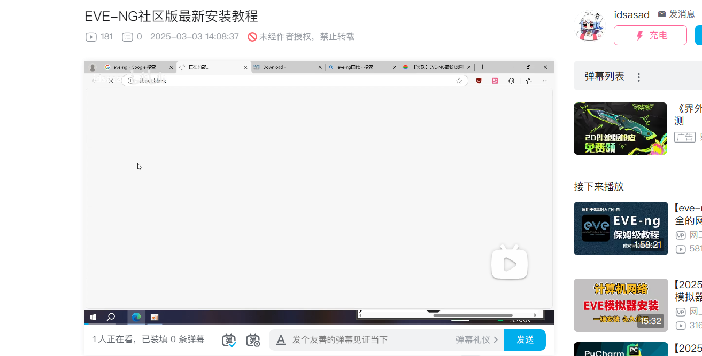Switch to the 正在加载 browser tab

[213, 67]
